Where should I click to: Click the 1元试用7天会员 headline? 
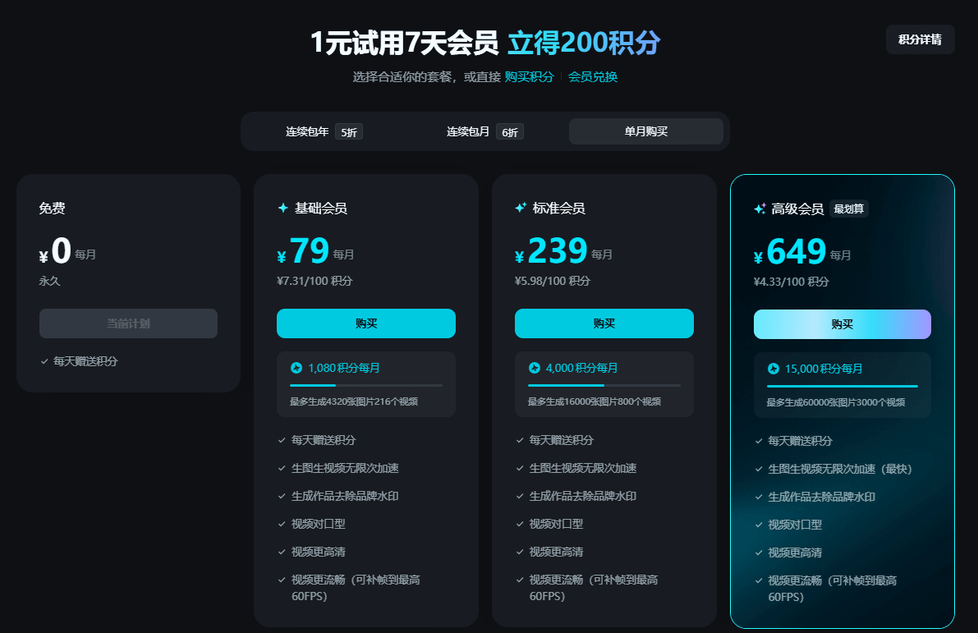tap(404, 43)
